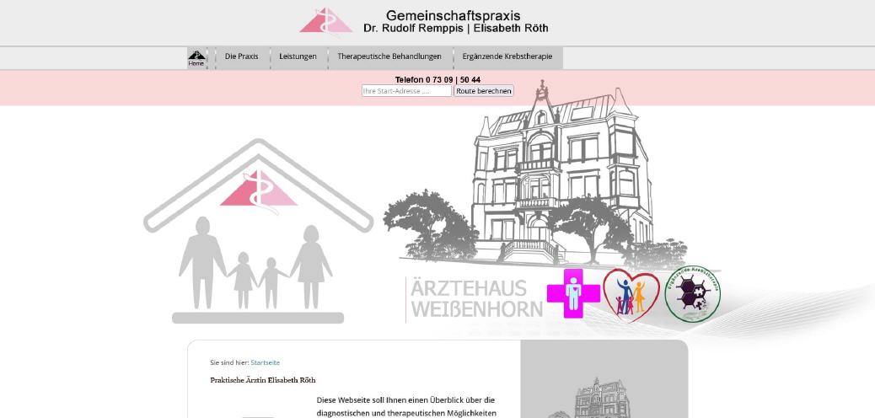
Task: Click the Telefon 0 73 09 number
Action: click(437, 80)
